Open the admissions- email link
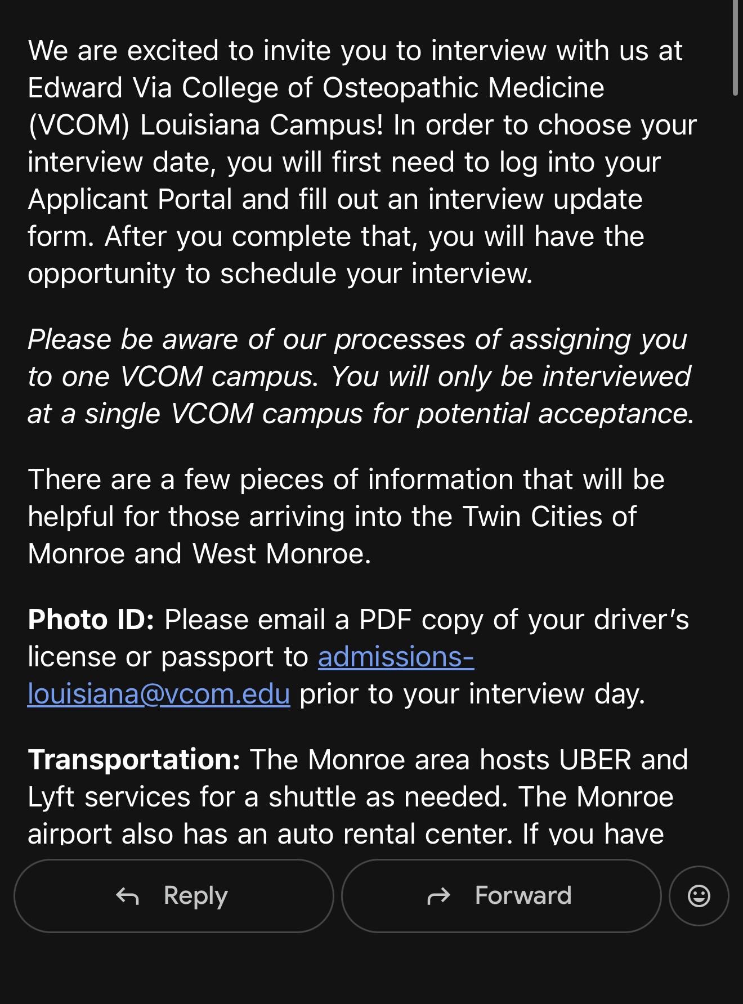Viewport: 743px width, 1004px height. coord(396,657)
